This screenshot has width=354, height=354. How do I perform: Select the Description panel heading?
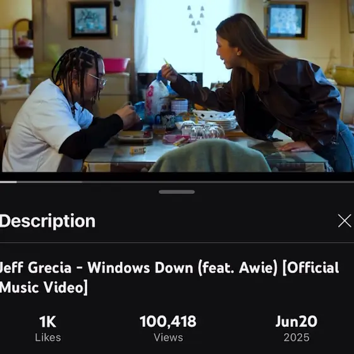47,221
